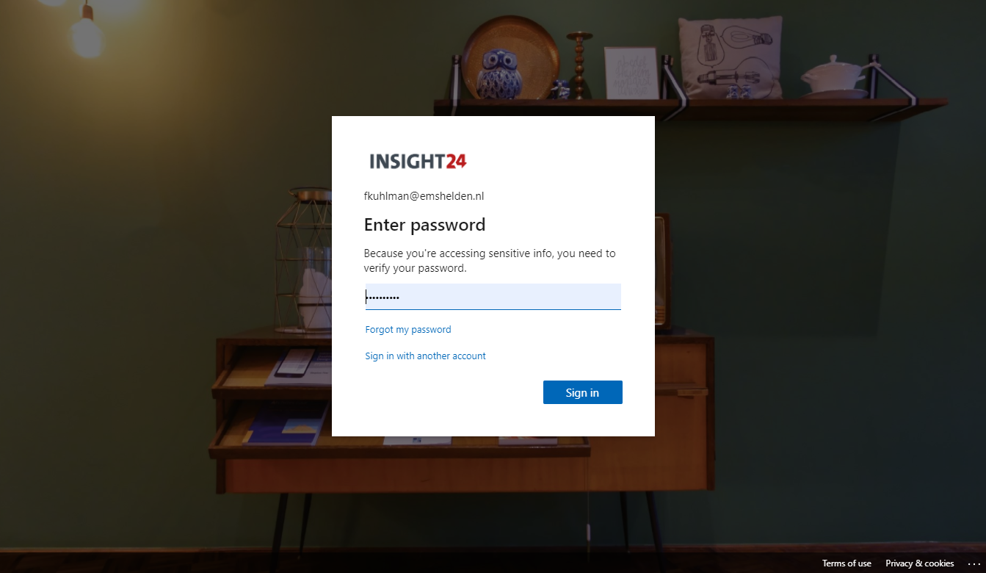Click the hanging light bulb lamp
The height and width of the screenshot is (573, 986).
(87, 29)
